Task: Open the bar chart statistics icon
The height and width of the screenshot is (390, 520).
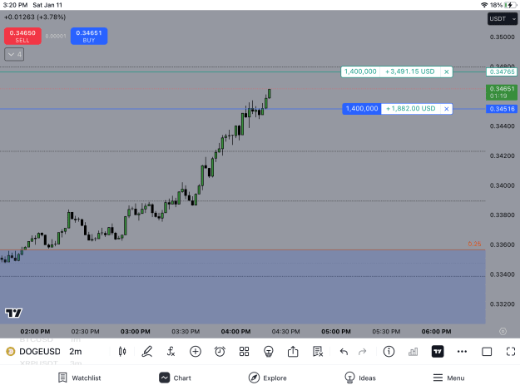Action: tap(413, 352)
